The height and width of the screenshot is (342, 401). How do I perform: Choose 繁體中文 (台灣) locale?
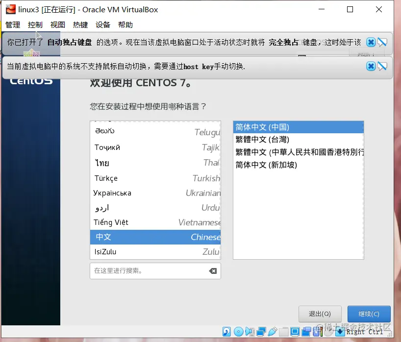(298, 140)
